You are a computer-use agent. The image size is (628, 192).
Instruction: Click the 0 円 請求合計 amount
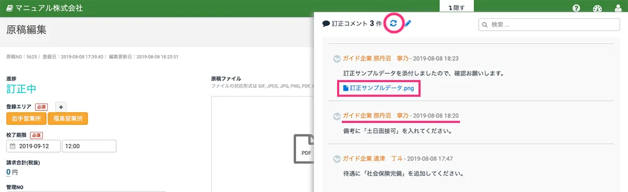point(12,172)
